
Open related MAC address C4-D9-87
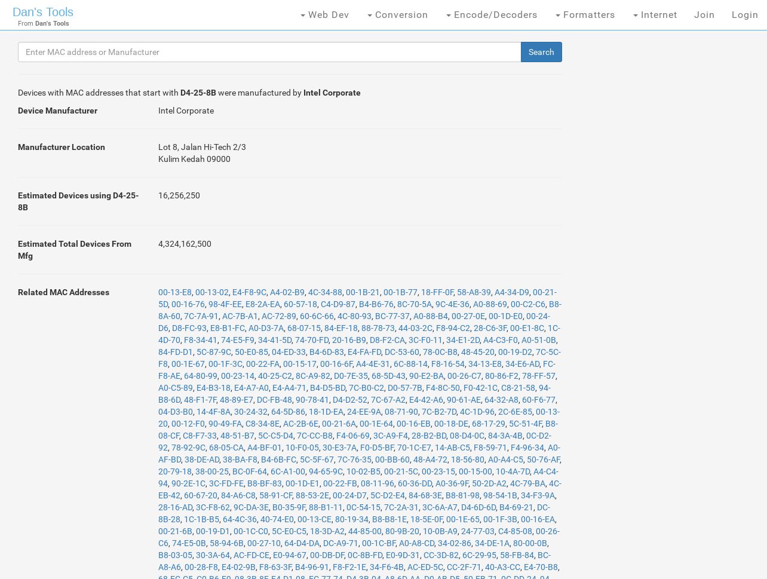point(338,304)
